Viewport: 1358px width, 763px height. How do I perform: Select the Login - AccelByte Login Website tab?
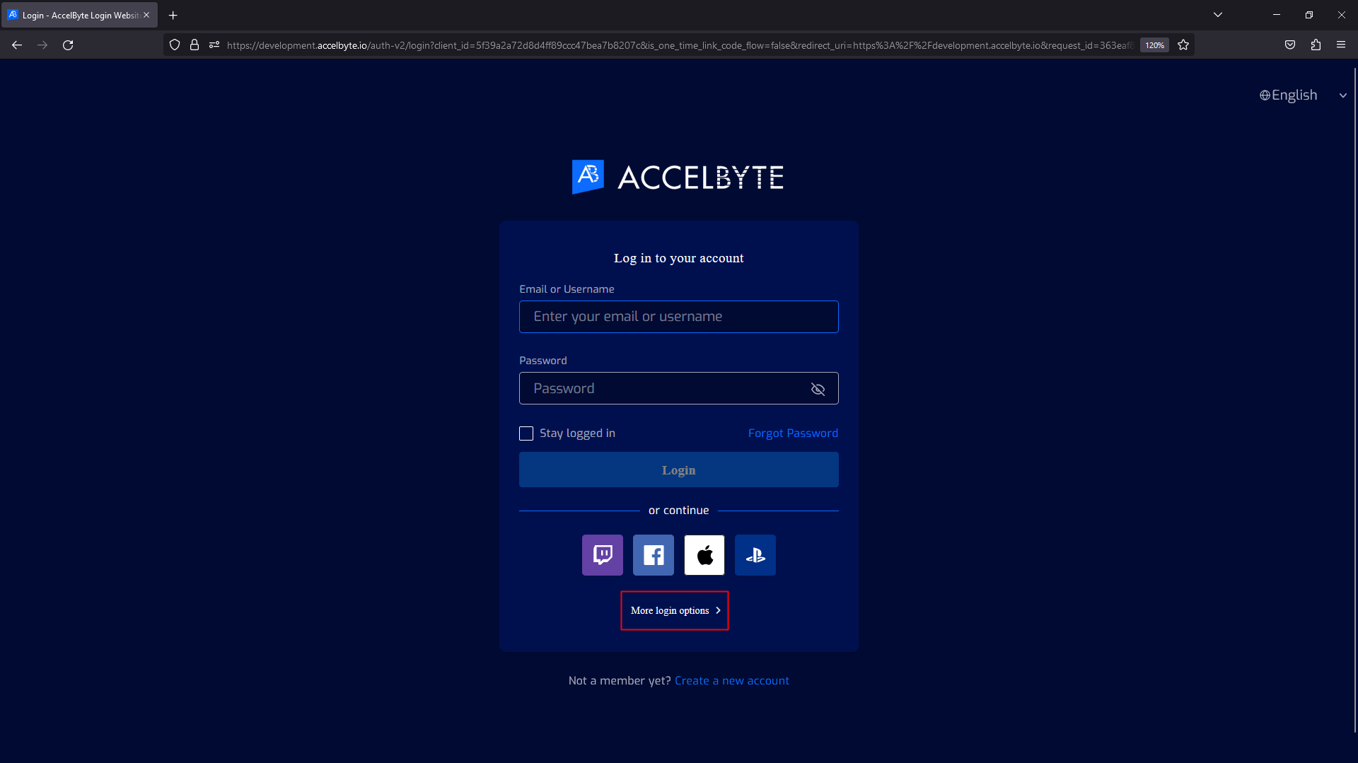pyautogui.click(x=80, y=15)
